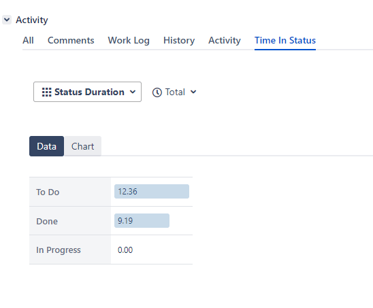Click the In Progress 0.00 value

tap(125, 250)
